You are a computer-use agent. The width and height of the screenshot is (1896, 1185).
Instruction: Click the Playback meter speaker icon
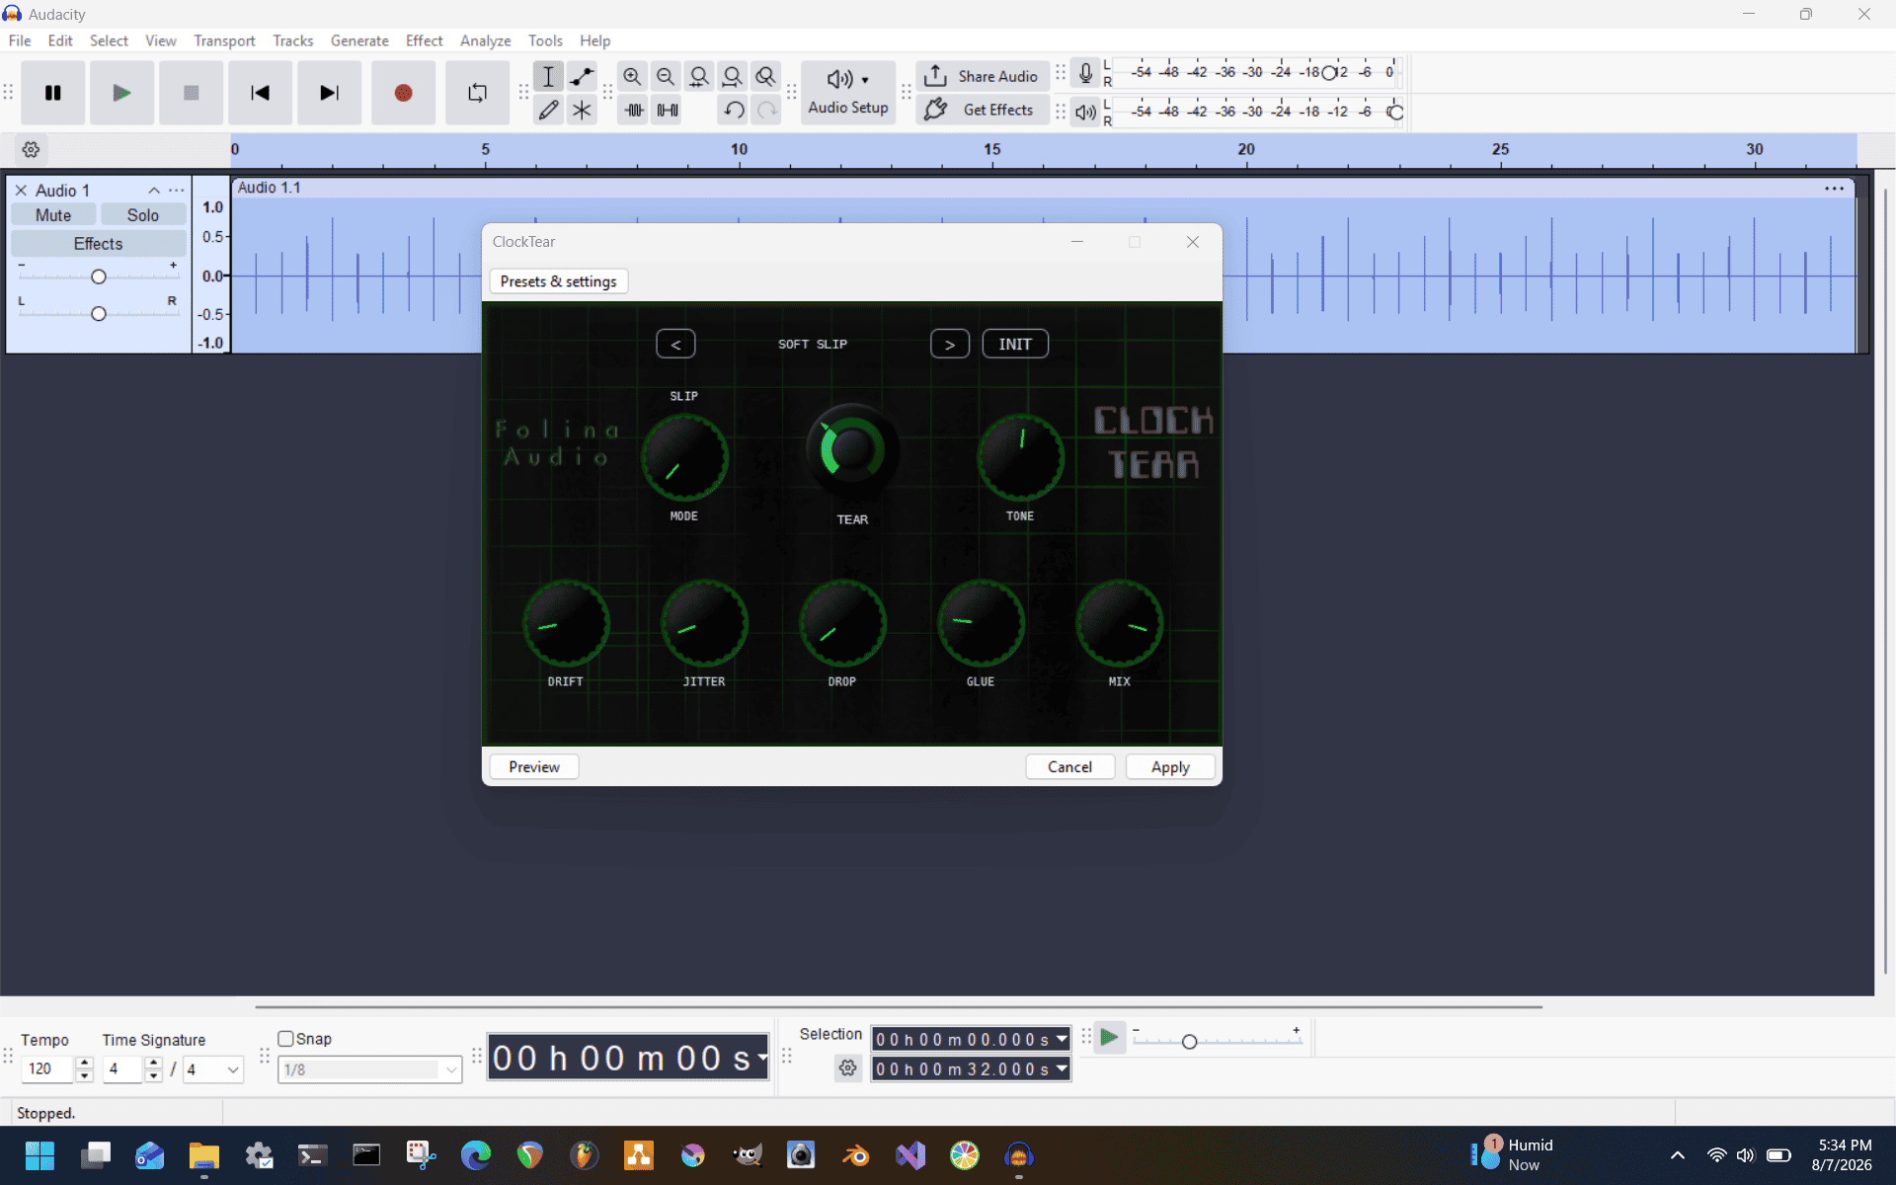click(1085, 112)
